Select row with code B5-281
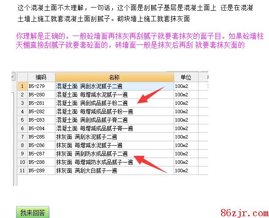 41,103
